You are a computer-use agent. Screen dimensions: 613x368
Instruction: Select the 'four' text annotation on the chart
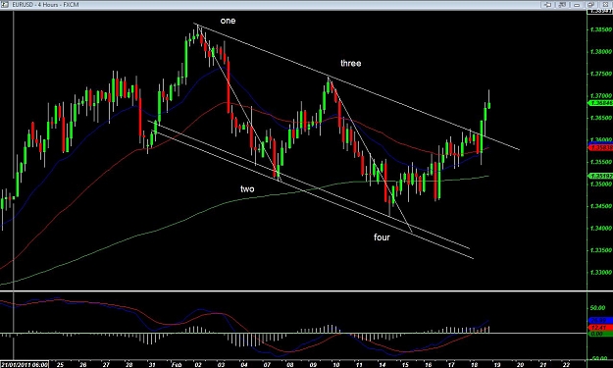382,237
